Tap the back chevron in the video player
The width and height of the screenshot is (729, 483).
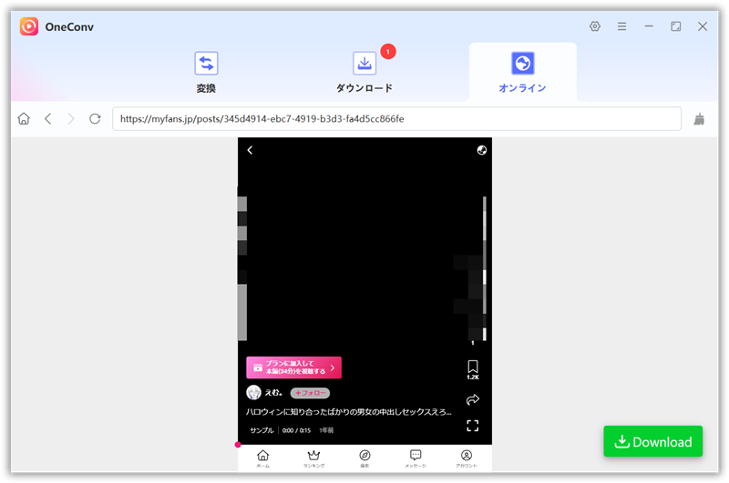click(250, 150)
